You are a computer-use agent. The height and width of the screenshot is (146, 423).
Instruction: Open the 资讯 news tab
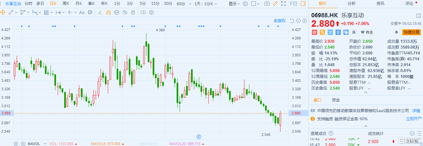(380, 4)
